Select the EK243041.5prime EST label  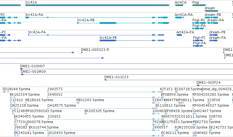29,133
